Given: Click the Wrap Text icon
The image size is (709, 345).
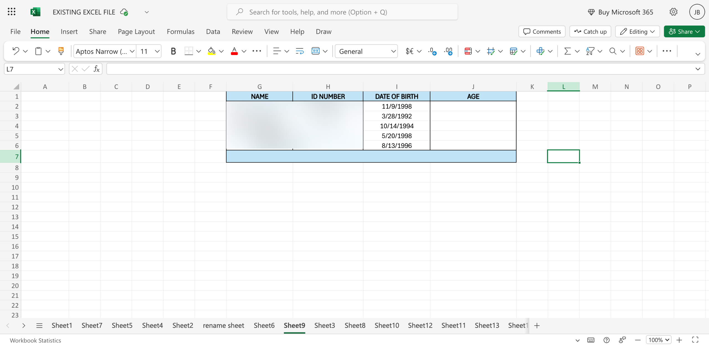Looking at the screenshot, I should (300, 51).
